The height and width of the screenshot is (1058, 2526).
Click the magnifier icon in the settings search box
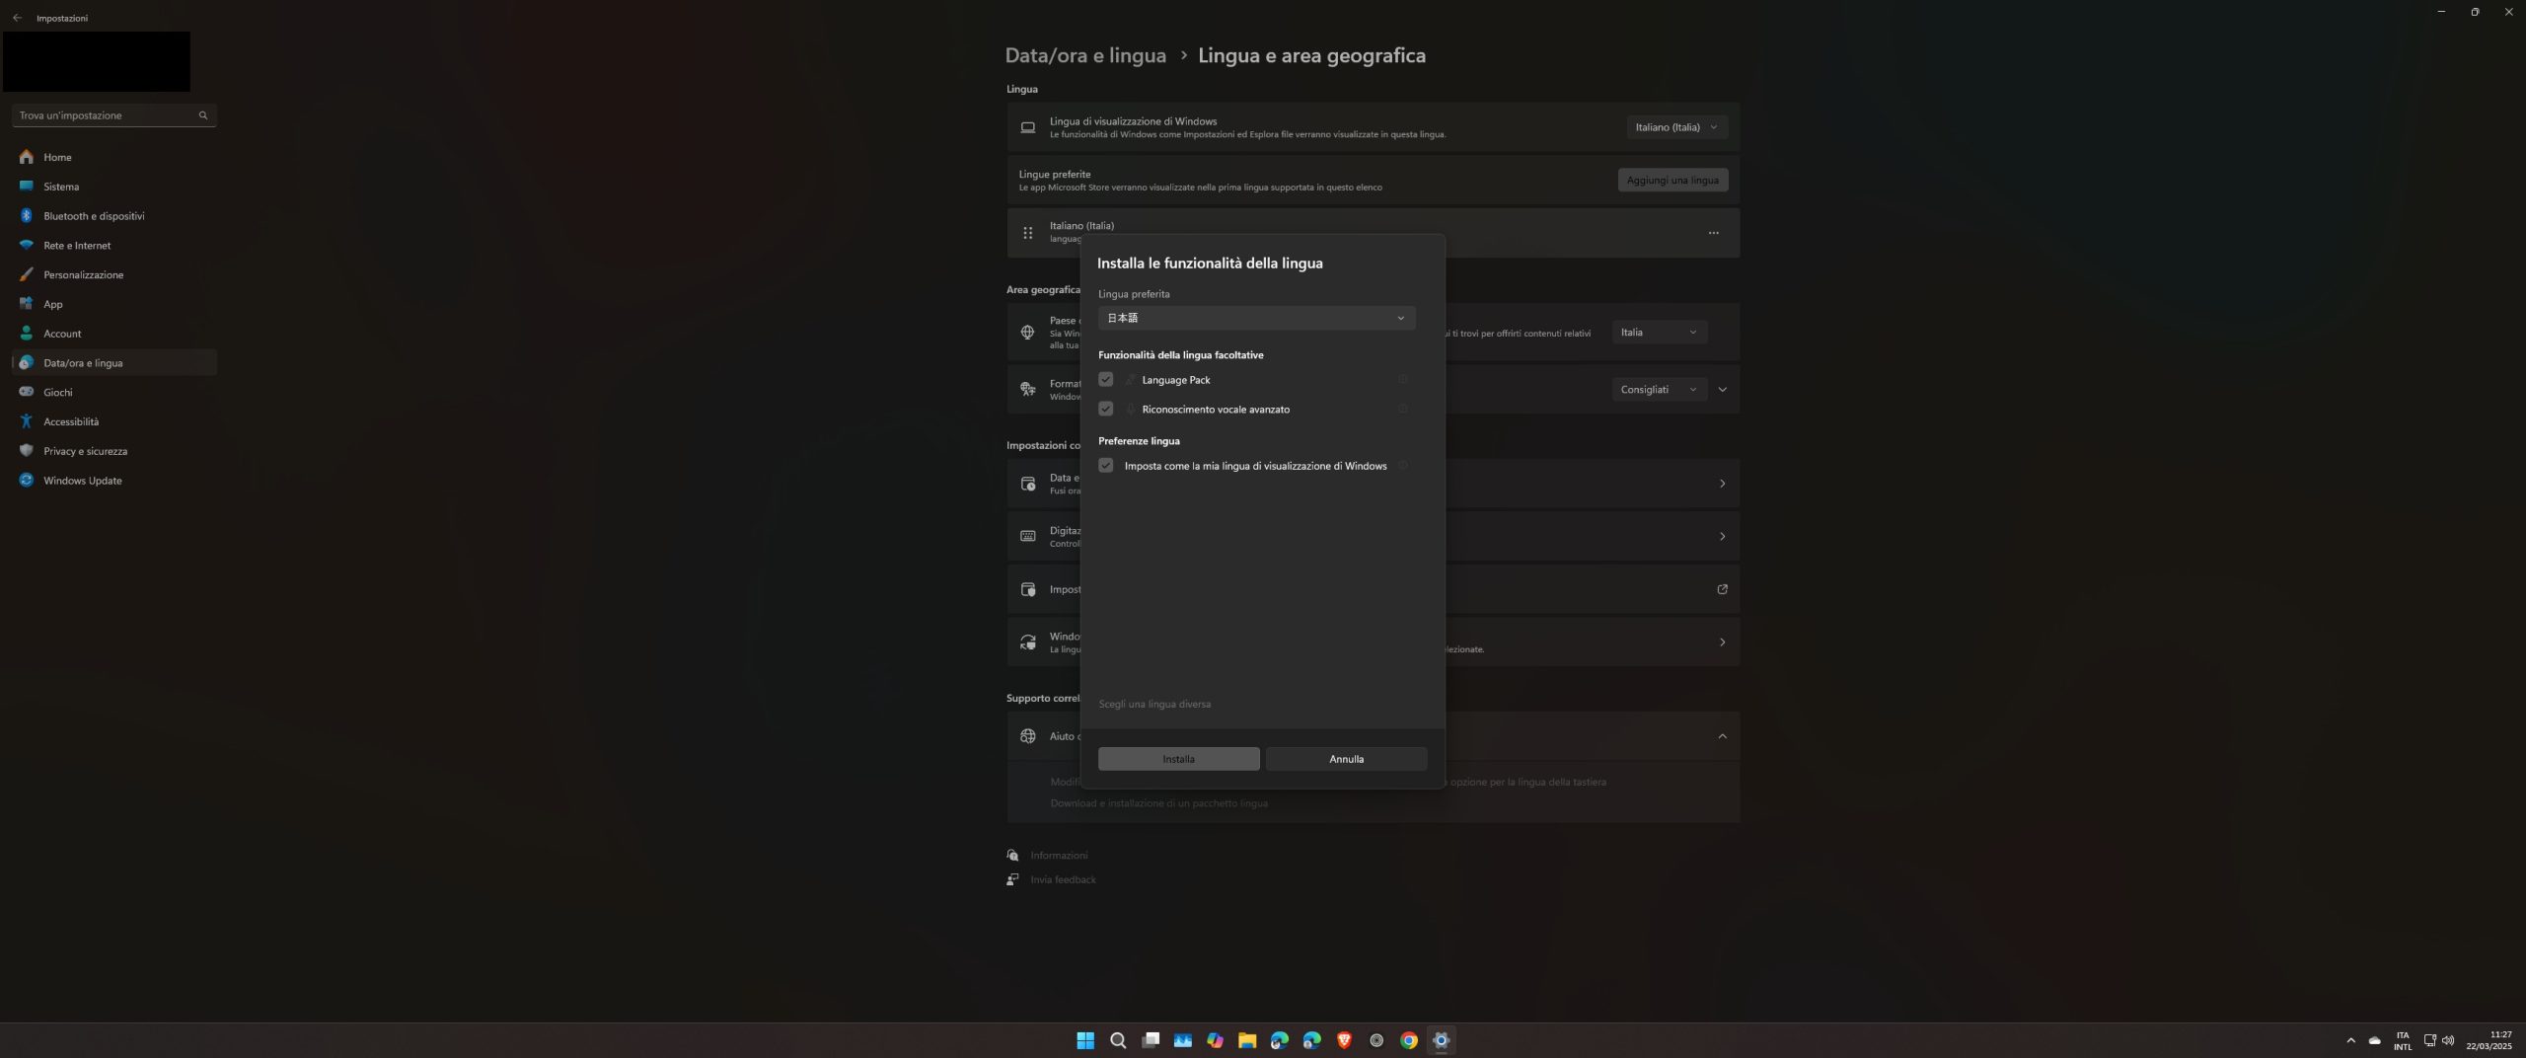(x=203, y=115)
